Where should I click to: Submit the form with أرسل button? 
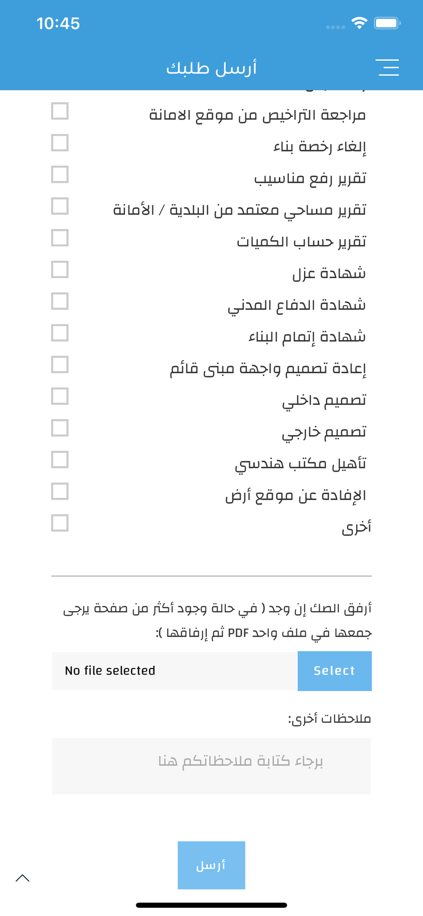pyautogui.click(x=211, y=865)
